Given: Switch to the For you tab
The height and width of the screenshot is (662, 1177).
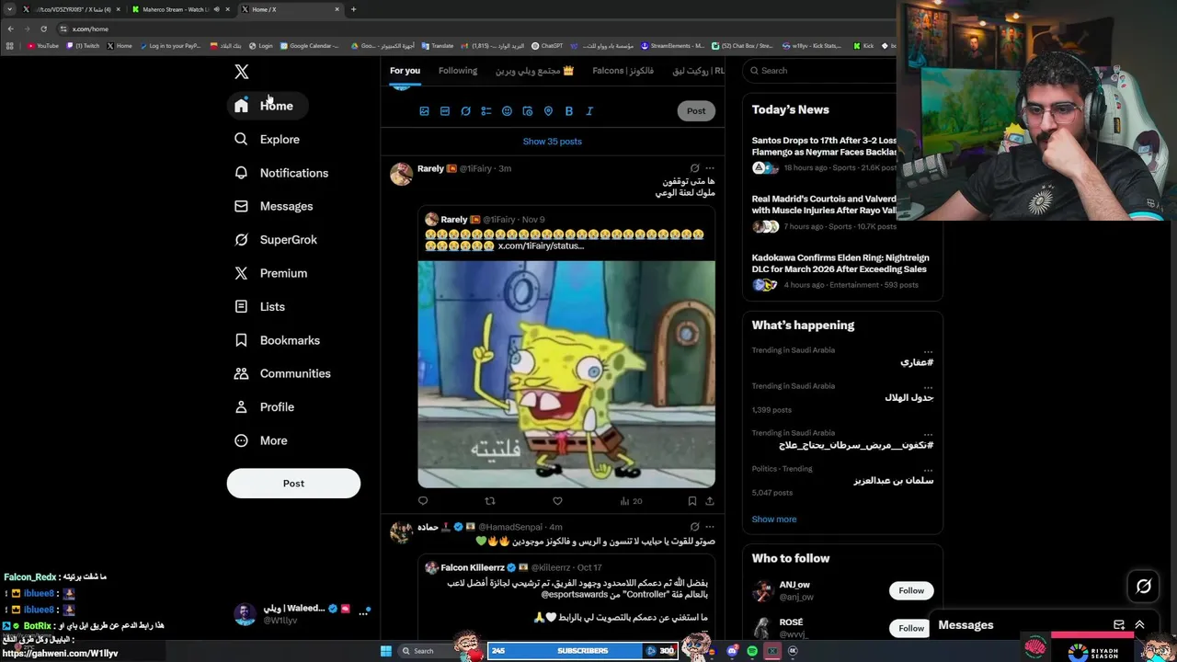Looking at the screenshot, I should click(405, 71).
